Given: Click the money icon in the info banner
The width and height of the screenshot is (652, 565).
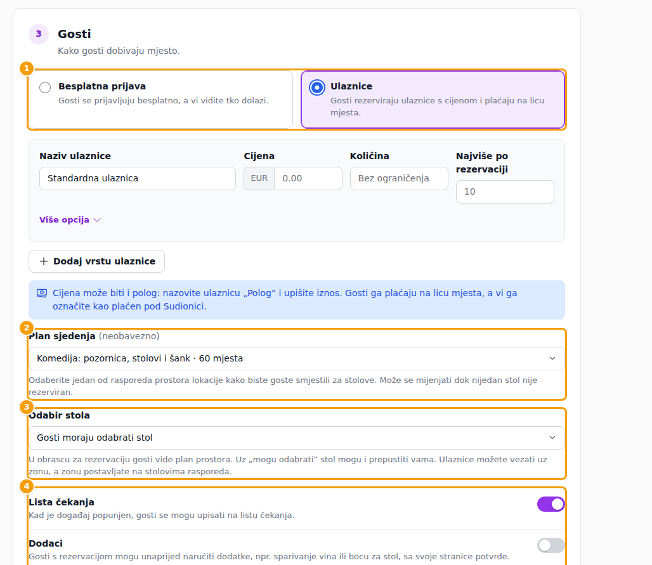Looking at the screenshot, I should (x=42, y=293).
